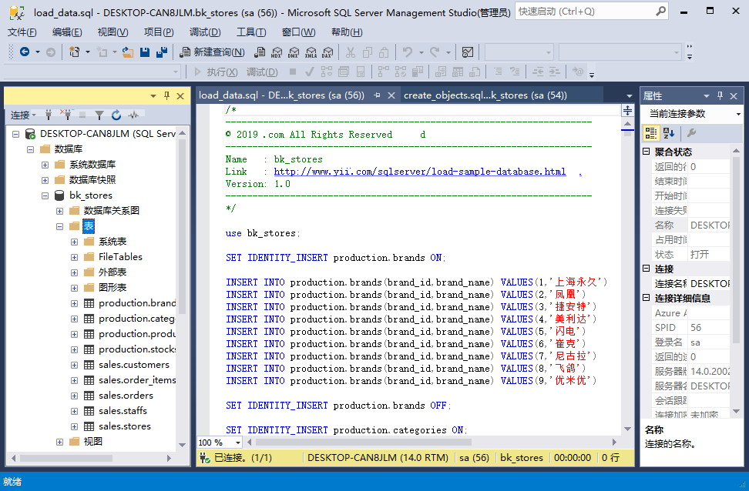749x491 pixels.
Task: Click the Cut scissors icon
Action: coord(351,52)
